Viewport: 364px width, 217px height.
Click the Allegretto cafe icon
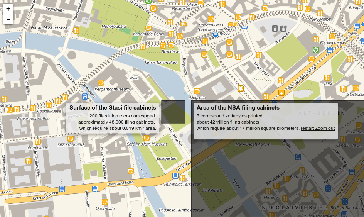coord(197,92)
